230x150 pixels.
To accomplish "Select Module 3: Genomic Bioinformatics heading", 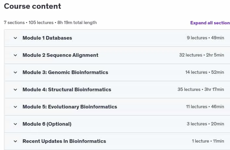I will (x=65, y=72).
